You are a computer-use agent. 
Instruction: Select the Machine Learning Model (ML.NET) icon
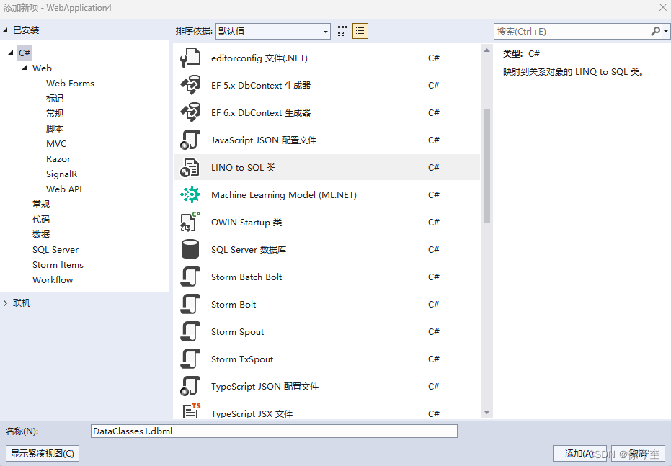coord(191,194)
